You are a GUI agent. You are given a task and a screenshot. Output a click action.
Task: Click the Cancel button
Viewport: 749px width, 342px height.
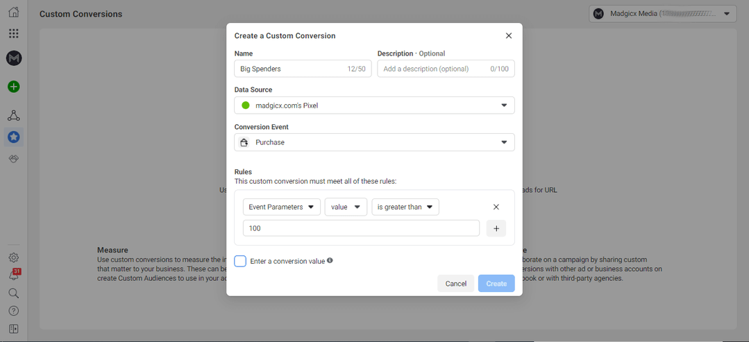(455, 284)
